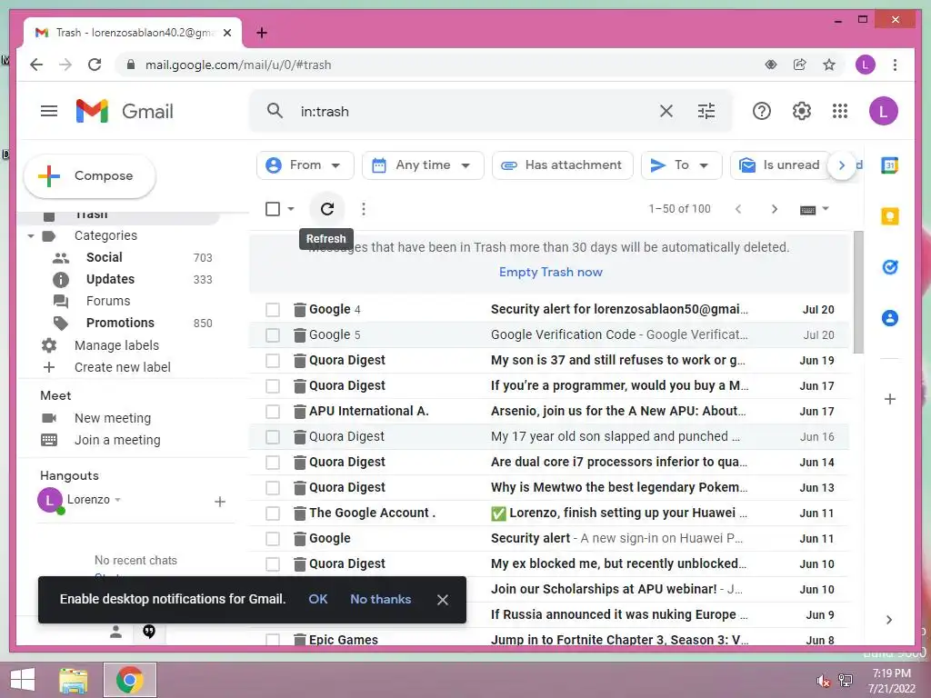Open the Support help icon
The width and height of the screenshot is (931, 698).
[761, 111]
